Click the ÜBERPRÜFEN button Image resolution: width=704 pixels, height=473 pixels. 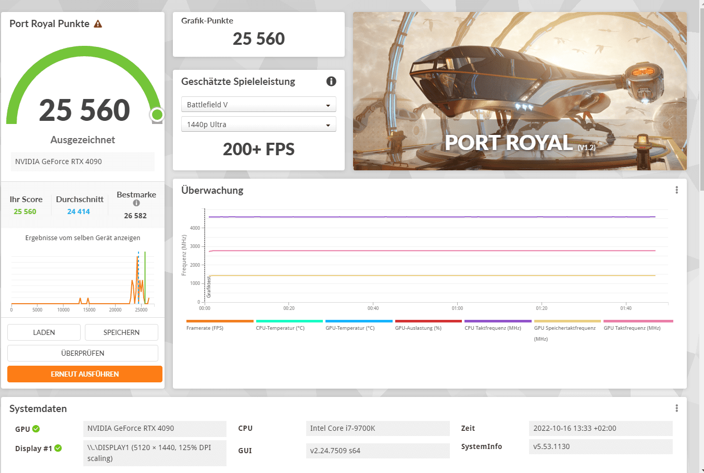[83, 353]
